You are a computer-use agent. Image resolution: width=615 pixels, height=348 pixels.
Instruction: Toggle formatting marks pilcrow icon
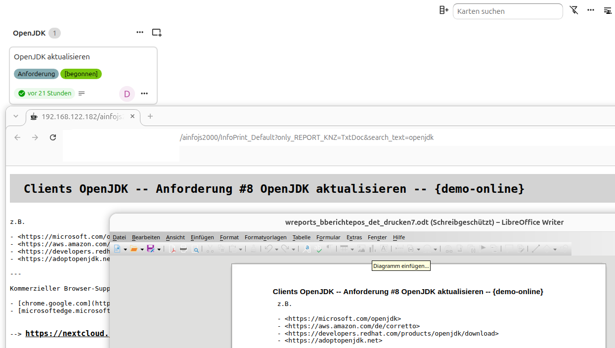click(330, 249)
